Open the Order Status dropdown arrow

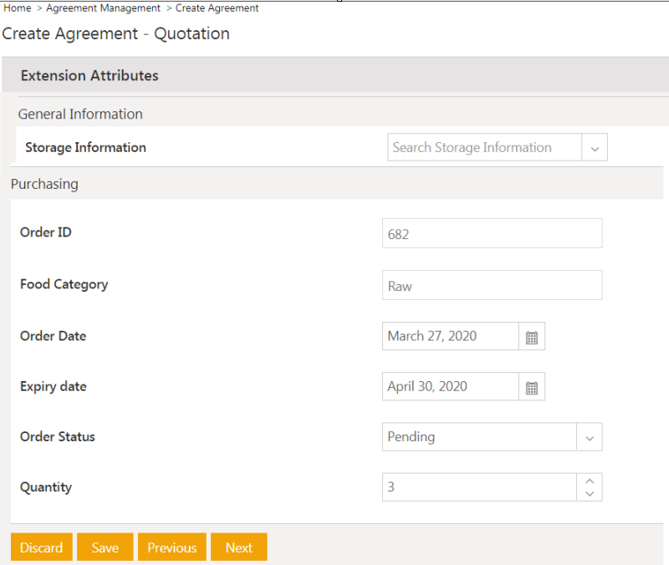pos(589,437)
